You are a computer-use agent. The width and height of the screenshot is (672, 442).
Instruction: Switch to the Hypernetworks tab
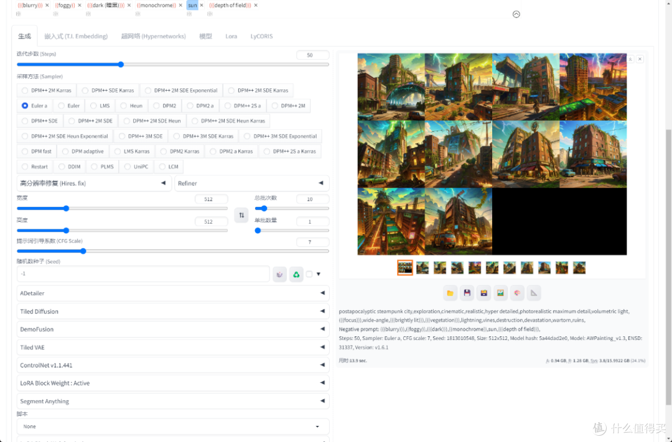tap(154, 37)
